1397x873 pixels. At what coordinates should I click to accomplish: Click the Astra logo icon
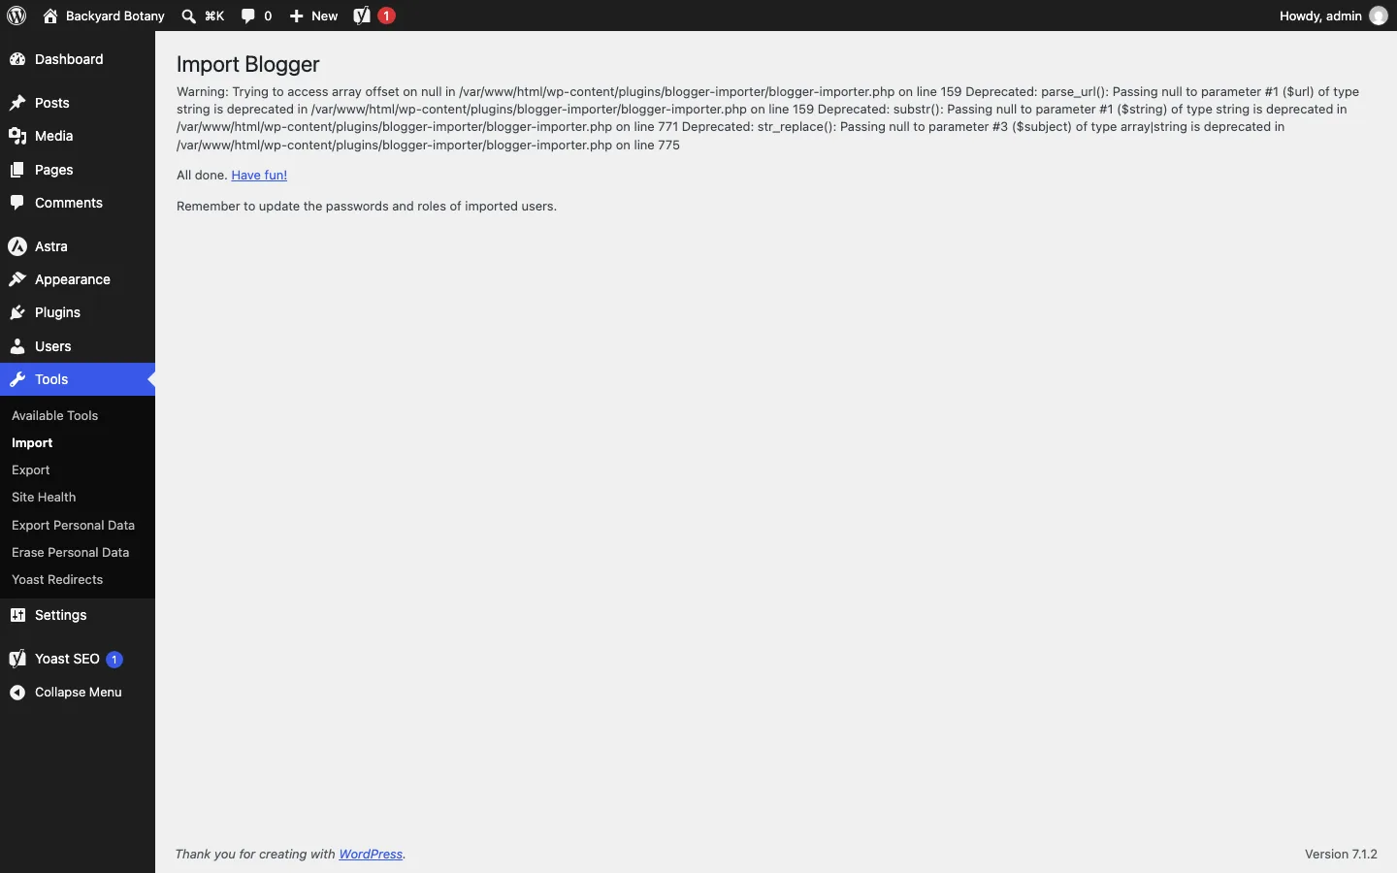[x=17, y=247]
